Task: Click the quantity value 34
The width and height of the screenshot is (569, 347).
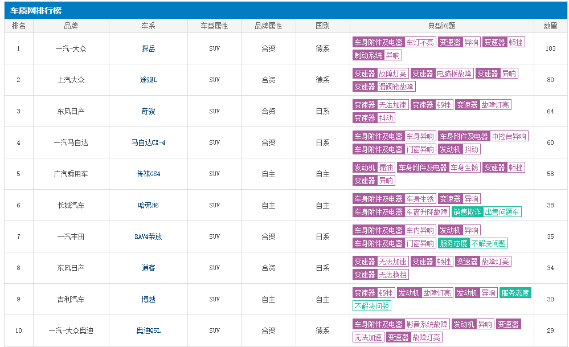Action: [x=550, y=268]
